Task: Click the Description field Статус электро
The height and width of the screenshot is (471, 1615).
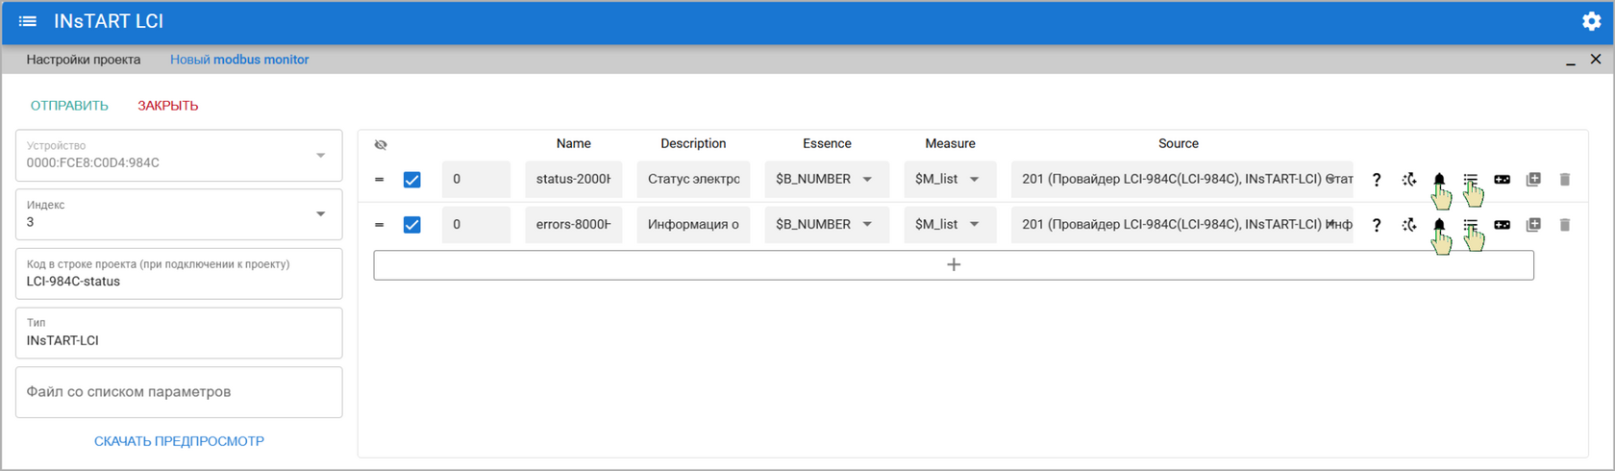Action: pos(693,180)
